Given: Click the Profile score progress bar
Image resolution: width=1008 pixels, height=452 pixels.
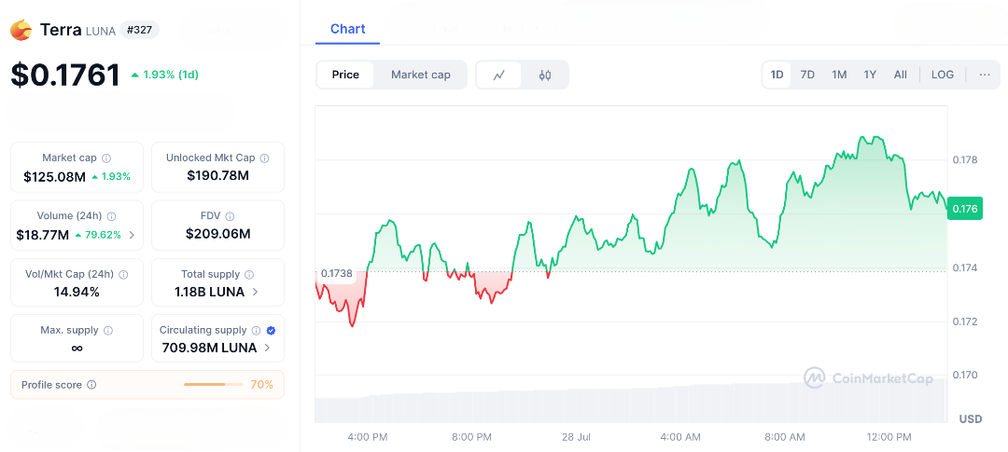Looking at the screenshot, I should tap(213, 384).
